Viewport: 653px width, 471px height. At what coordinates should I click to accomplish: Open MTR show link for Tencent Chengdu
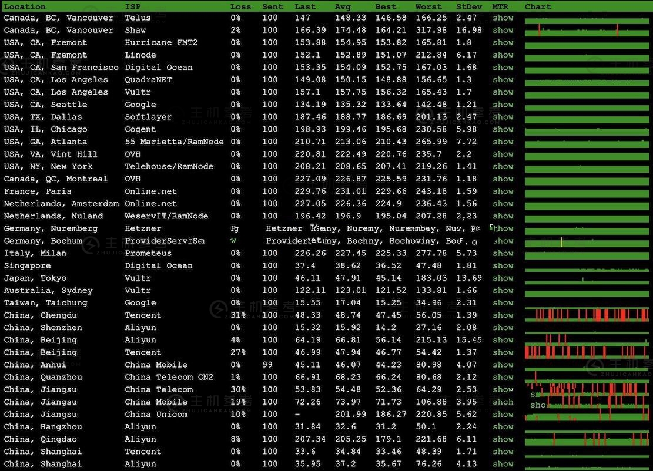click(503, 315)
